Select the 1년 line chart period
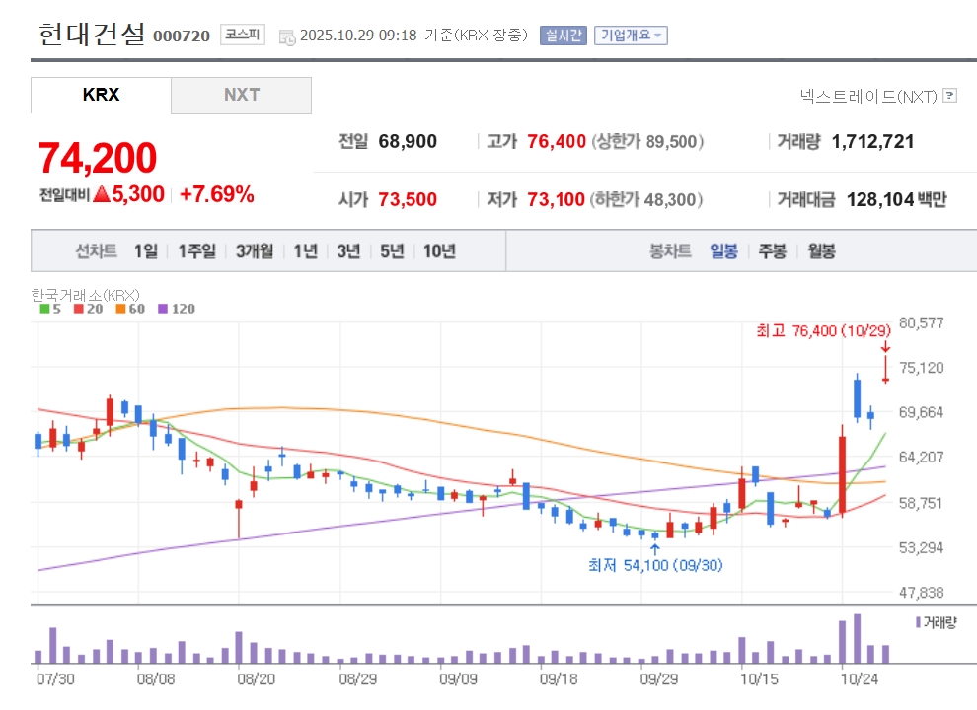Viewport: 977px width, 710px height. (x=305, y=251)
